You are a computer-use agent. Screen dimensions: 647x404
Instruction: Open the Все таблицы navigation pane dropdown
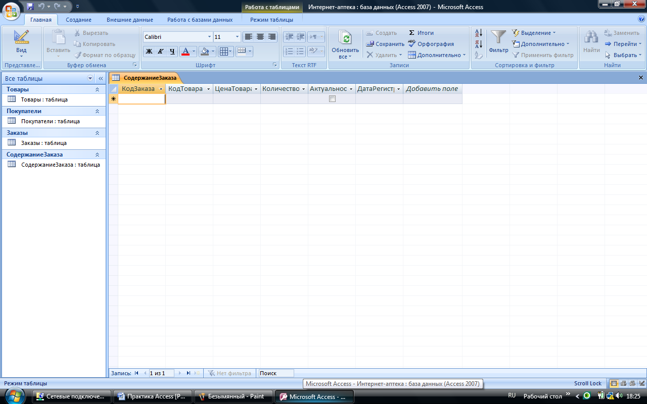pyautogui.click(x=90, y=78)
